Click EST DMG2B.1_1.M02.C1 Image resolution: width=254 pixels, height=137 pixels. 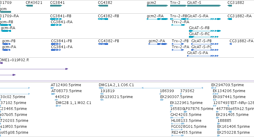pos(58,106)
